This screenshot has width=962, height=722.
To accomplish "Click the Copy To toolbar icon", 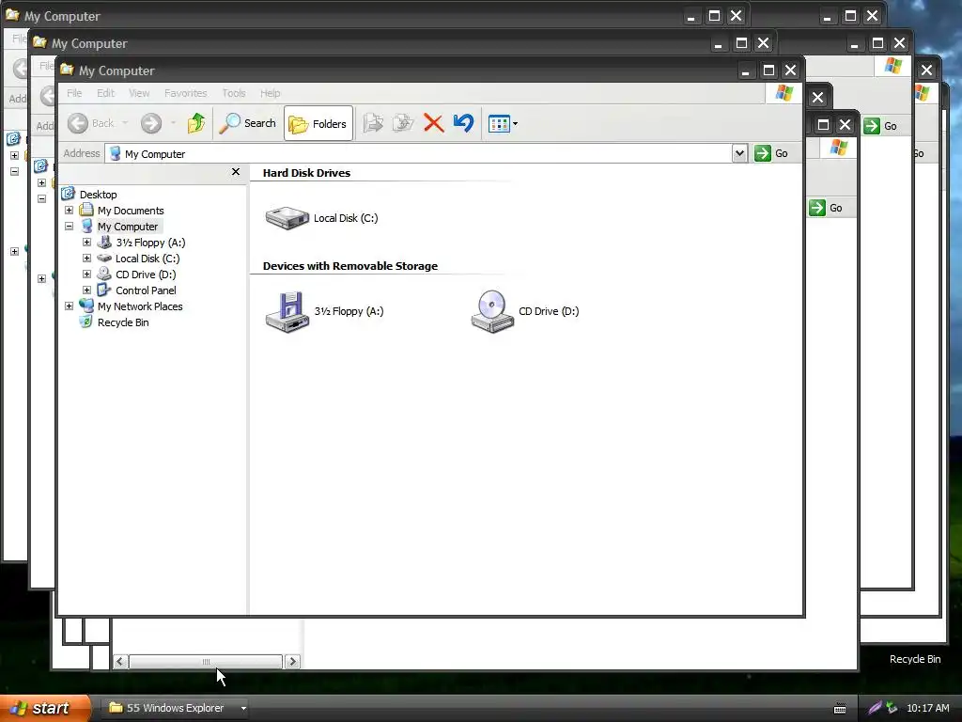I will [x=403, y=123].
